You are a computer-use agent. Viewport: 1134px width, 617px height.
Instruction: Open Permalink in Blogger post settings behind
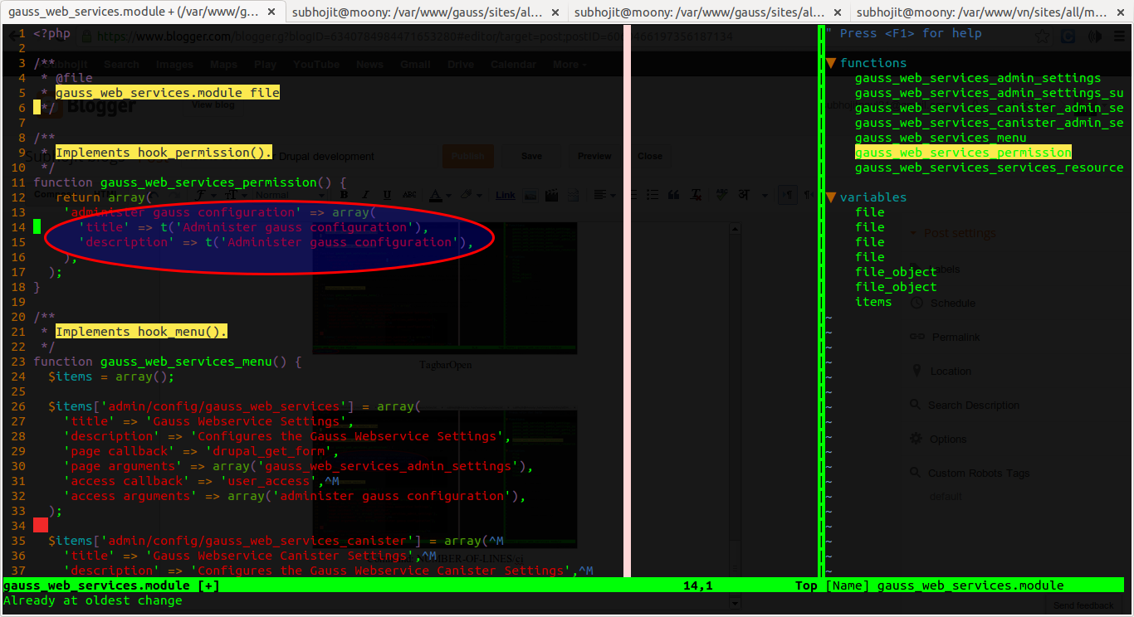click(x=946, y=337)
